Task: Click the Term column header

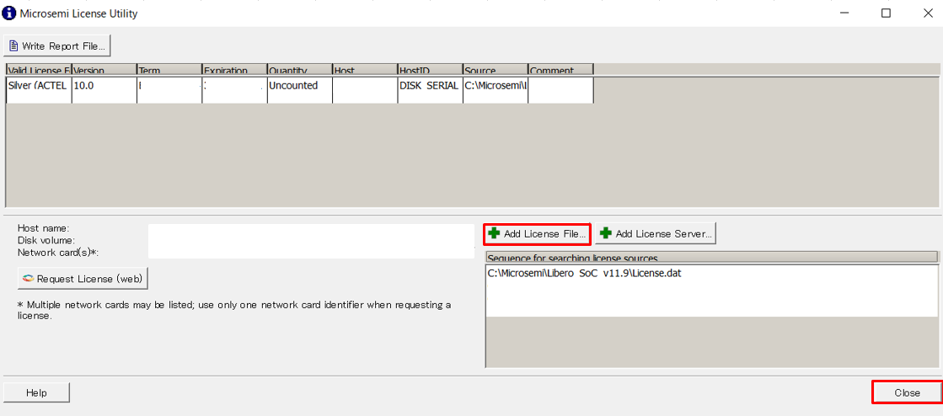Action: coord(169,70)
